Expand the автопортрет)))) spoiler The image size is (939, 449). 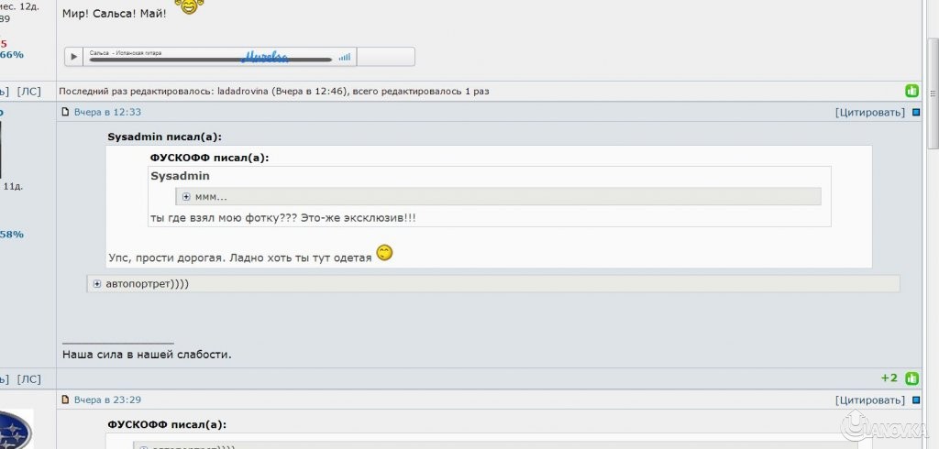(x=97, y=284)
